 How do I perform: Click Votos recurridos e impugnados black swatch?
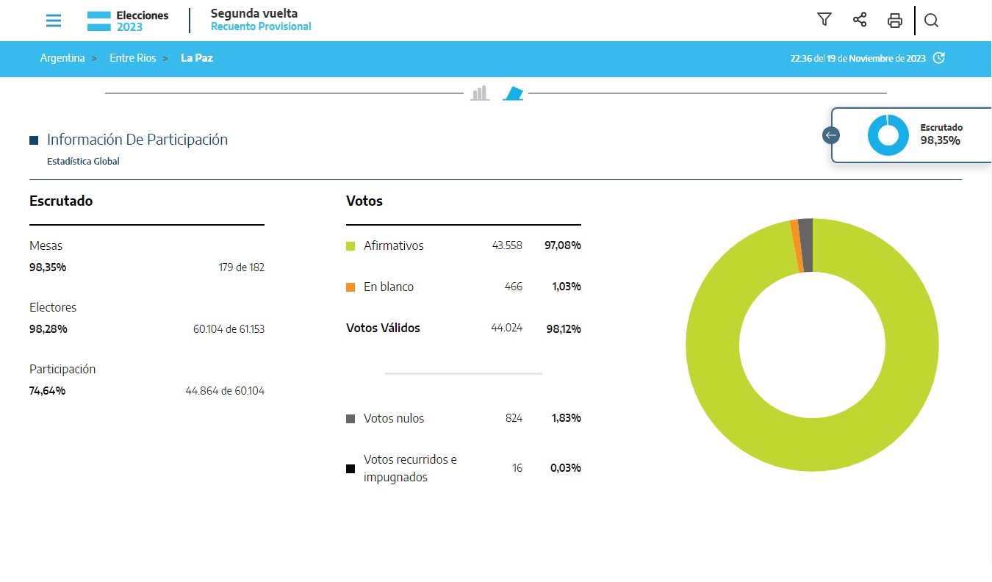tap(351, 469)
